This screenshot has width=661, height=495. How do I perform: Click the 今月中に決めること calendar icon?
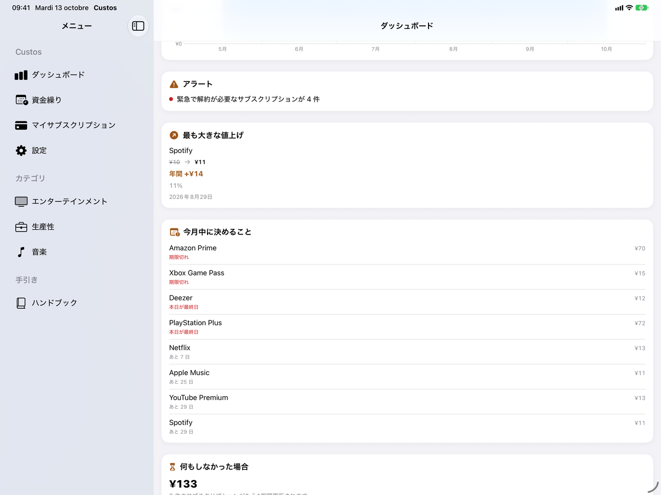click(x=174, y=232)
